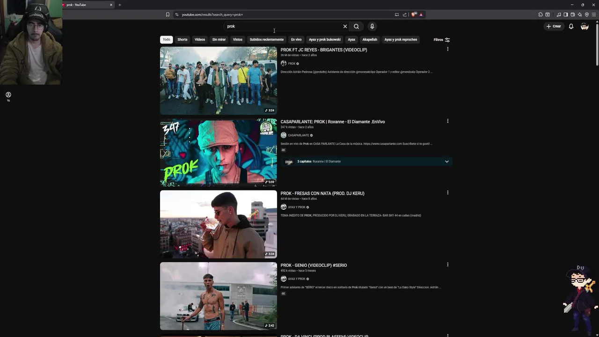Select the Ayax y prok bukowski chip
The width and height of the screenshot is (599, 337).
tap(325, 40)
